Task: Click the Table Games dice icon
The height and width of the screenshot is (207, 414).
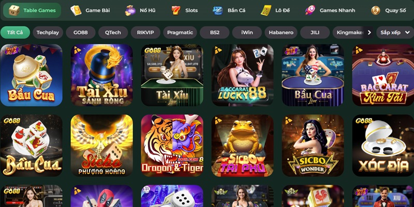Action: point(14,10)
